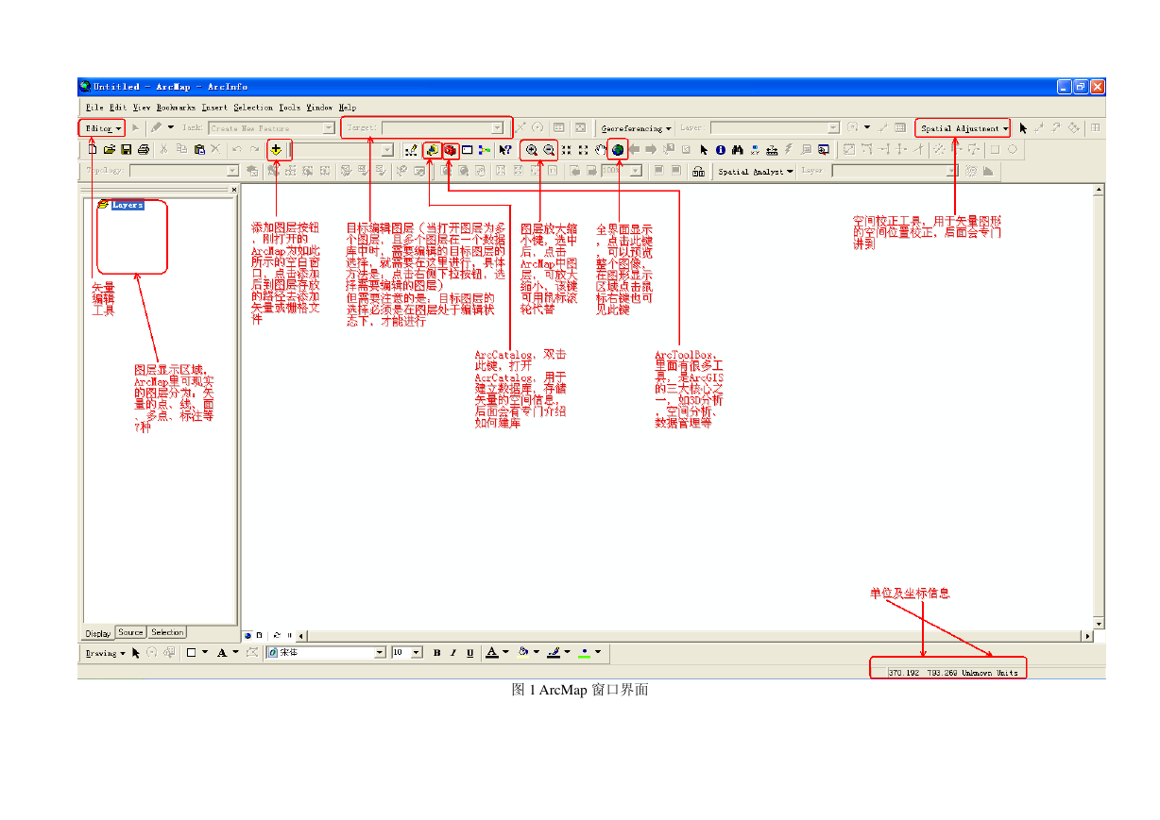Open the Selection menu
This screenshot has width=1160, height=820.
click(x=253, y=108)
